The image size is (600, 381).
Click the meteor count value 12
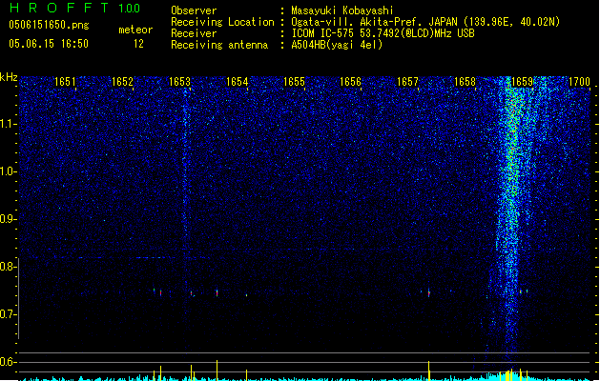[x=138, y=44]
